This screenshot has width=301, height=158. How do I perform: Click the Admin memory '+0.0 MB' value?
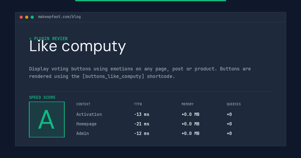click(x=190, y=133)
